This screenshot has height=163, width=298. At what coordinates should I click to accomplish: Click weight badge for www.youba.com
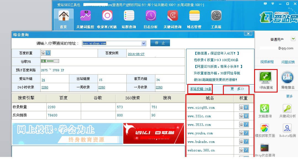(244, 133)
